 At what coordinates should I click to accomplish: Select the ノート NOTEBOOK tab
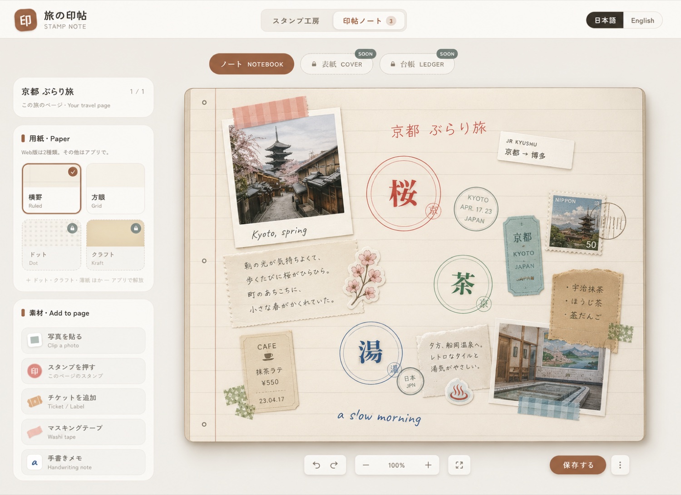tap(252, 64)
